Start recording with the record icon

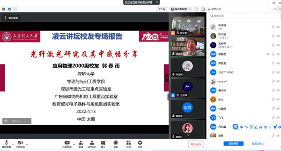(x=116, y=143)
